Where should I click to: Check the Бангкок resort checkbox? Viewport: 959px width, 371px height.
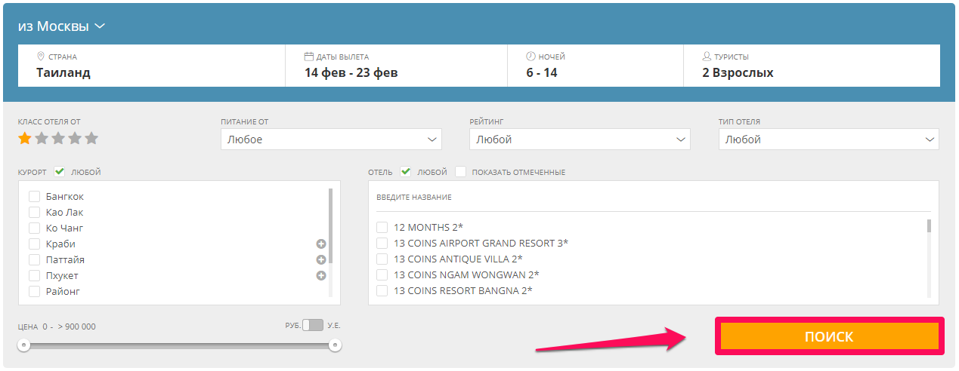[34, 197]
